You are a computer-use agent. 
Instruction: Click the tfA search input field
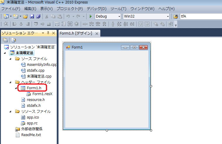(x=201, y=16)
